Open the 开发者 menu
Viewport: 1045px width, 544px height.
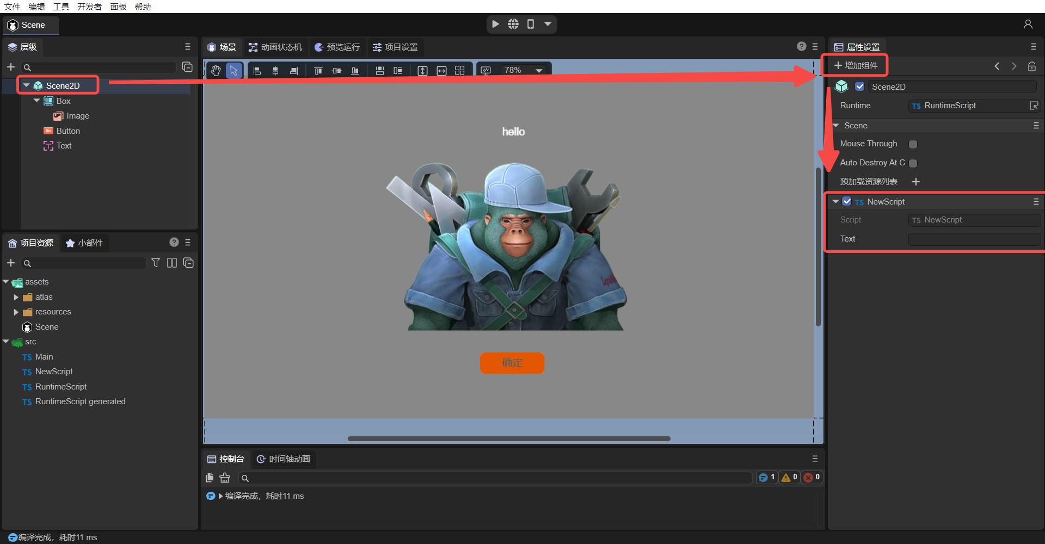tap(89, 7)
